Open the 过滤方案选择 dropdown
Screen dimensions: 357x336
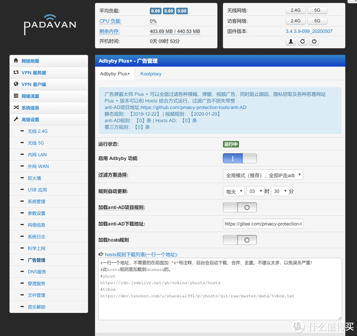click(x=262, y=175)
